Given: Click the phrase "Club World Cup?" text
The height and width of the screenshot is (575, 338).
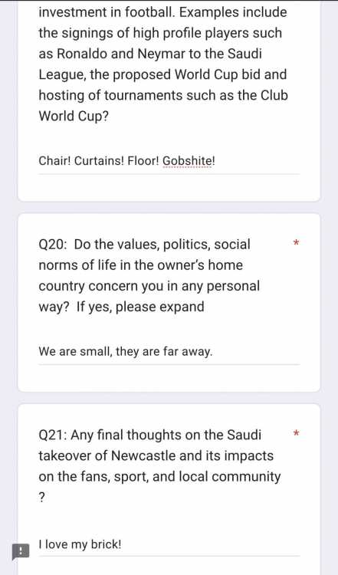Looking at the screenshot, I should pos(163,106).
